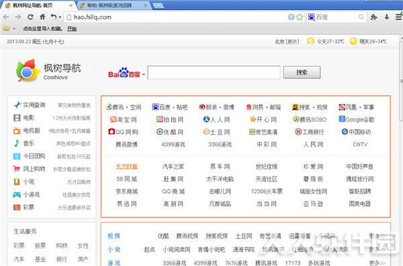Reload the page with the refresh icon
Viewport: 403px width, 266px height.
(30, 17)
